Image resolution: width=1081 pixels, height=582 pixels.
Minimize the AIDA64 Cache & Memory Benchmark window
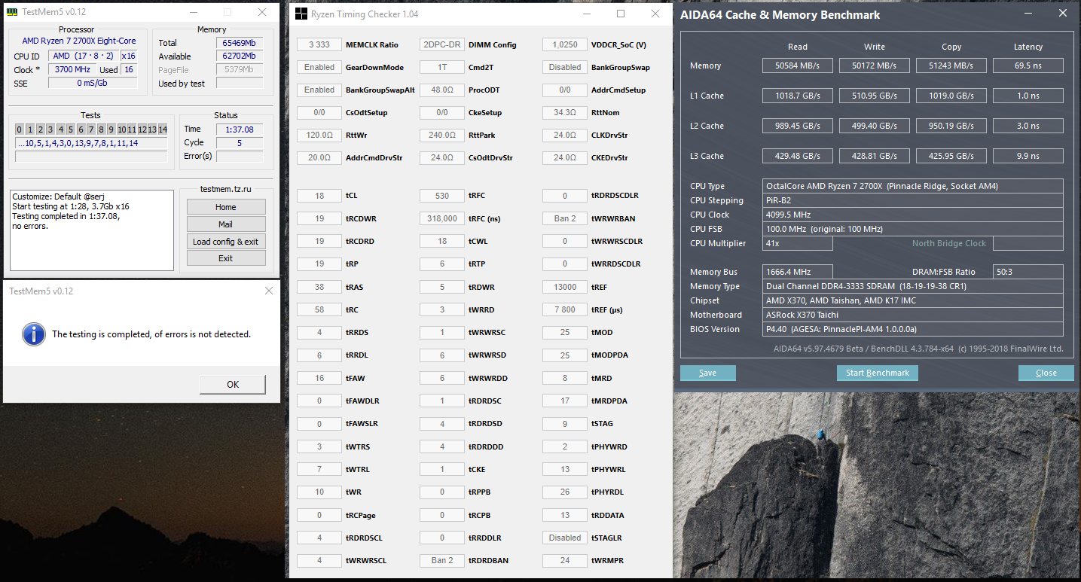1028,14
